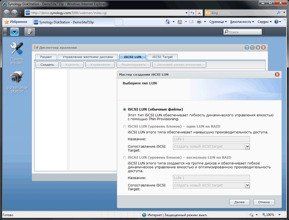Select block-level single LUN on RAID option

click(125, 127)
